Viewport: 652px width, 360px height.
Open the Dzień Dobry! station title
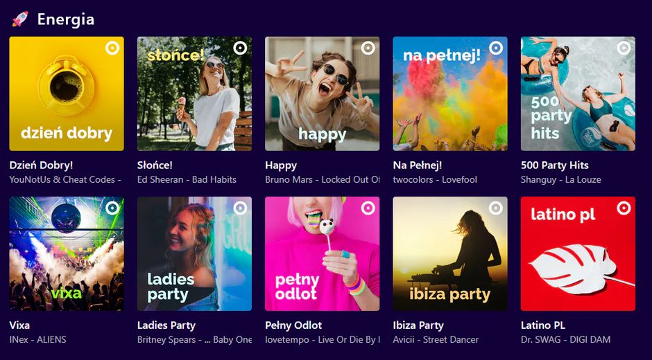coord(41,165)
